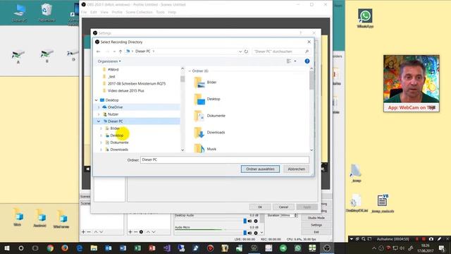Switch to OBS Studio taskbar icon
Viewport: 451px width, 254px height.
click(327, 248)
